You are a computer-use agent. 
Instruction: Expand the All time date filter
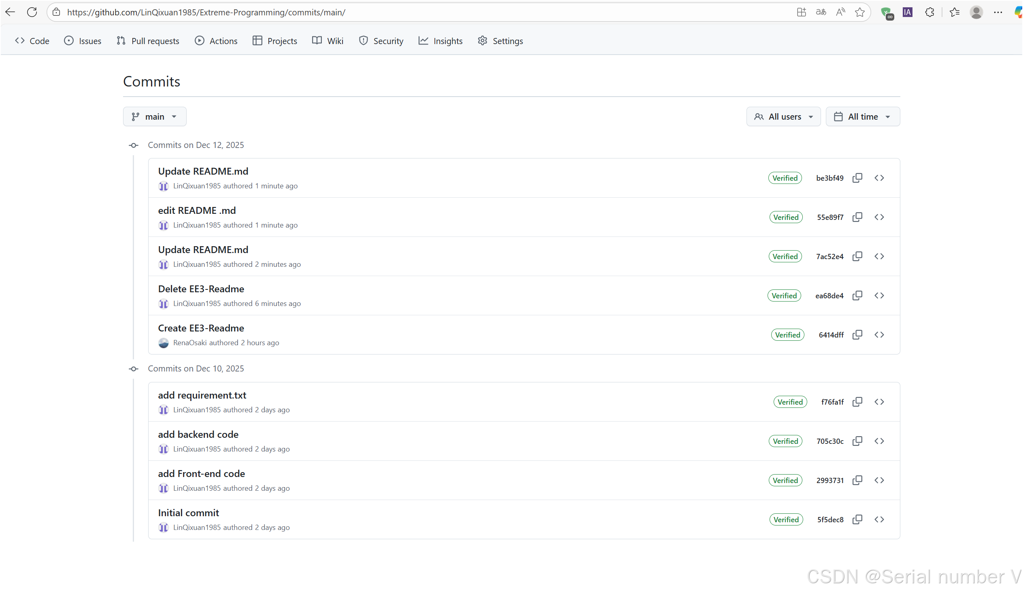pyautogui.click(x=862, y=117)
